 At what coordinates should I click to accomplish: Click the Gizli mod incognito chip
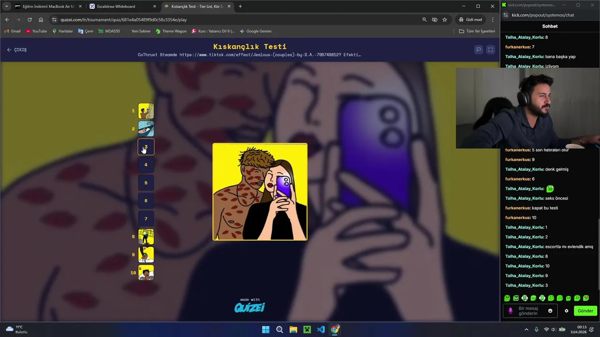471,20
